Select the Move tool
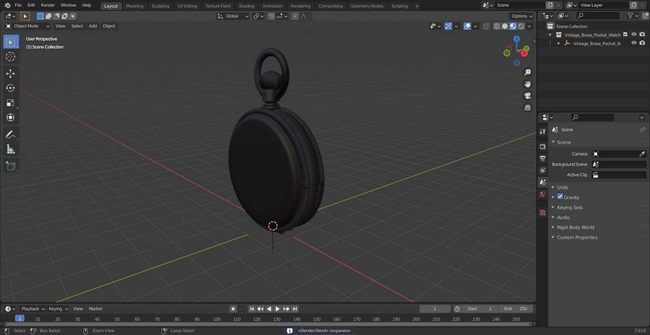Image resolution: width=650 pixels, height=335 pixels. coord(10,73)
